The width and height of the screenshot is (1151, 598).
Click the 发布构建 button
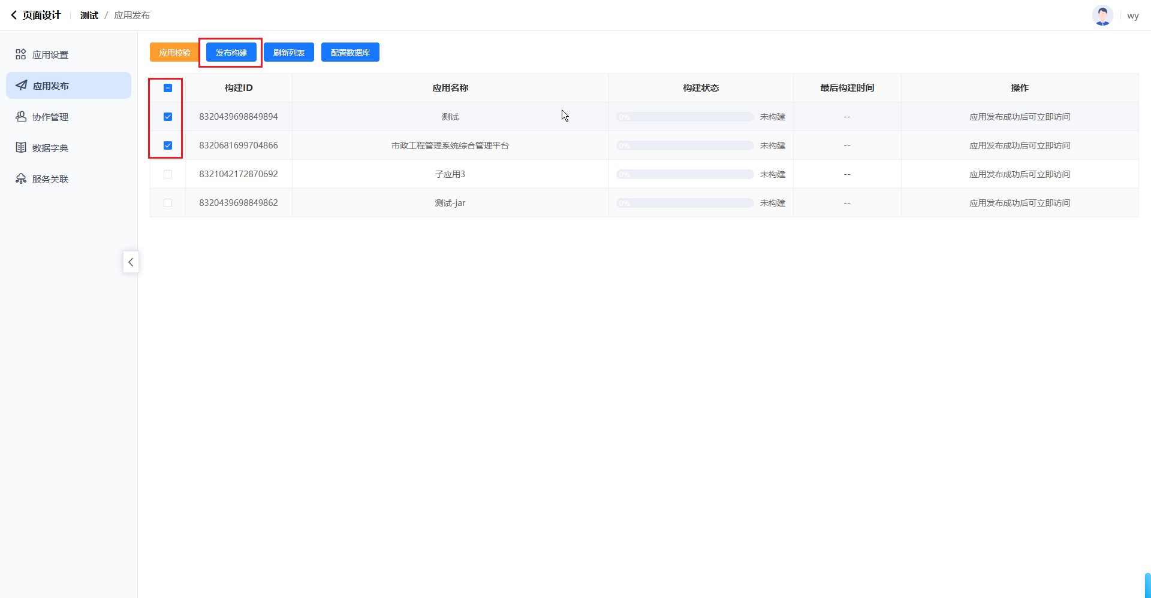(231, 53)
